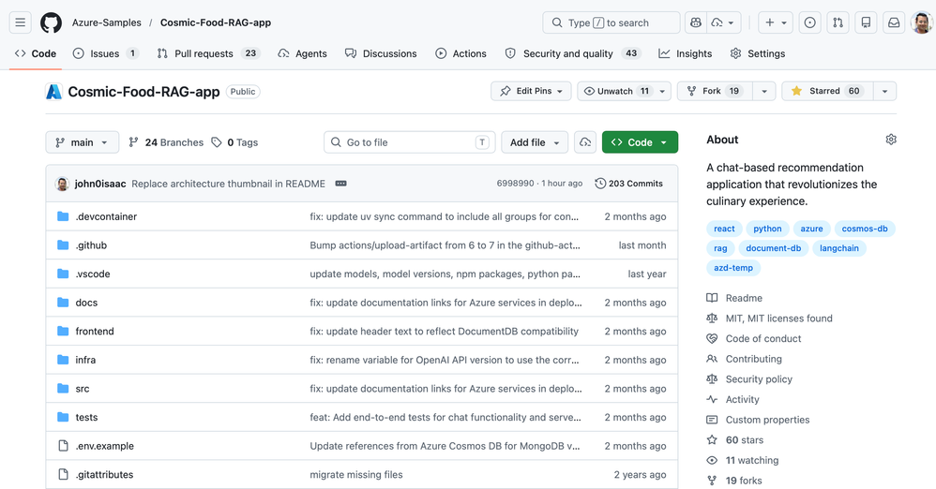Open the Azure-Samples organization link
Viewport: 936px width, 489px height.
pos(107,22)
